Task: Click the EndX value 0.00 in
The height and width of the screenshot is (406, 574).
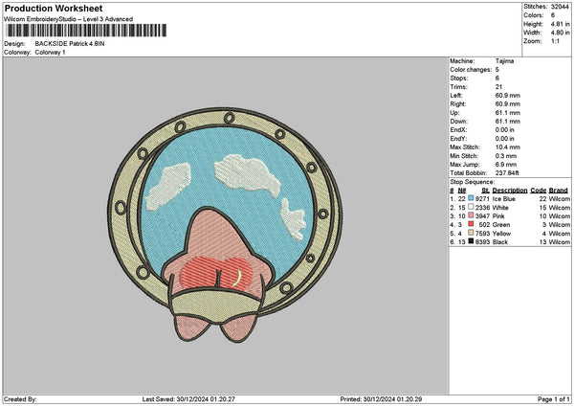Action: click(505, 129)
